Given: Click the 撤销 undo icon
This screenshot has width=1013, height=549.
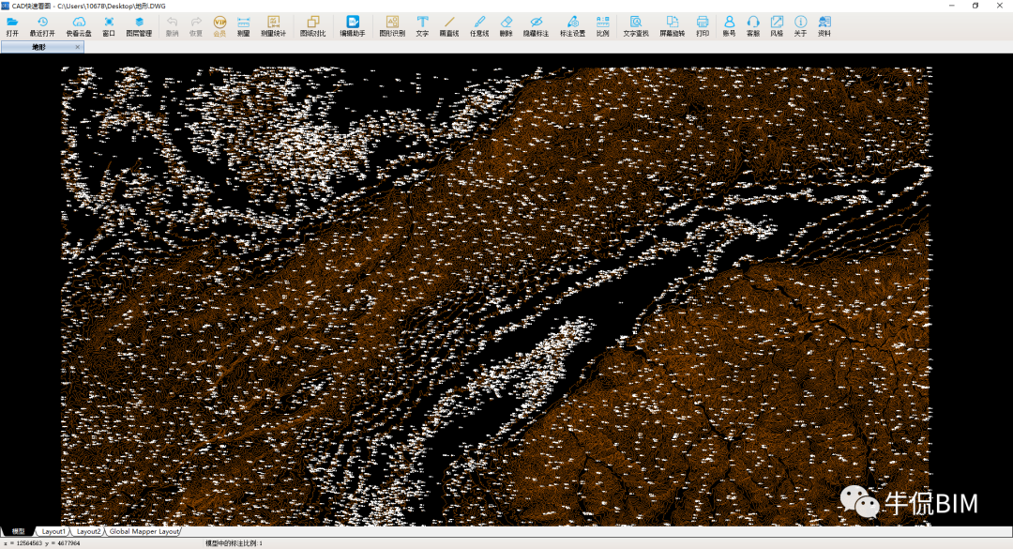Looking at the screenshot, I should pos(172,26).
